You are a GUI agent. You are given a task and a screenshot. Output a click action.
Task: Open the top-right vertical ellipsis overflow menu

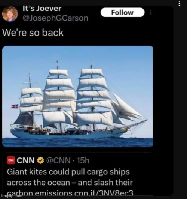pyautogui.click(x=179, y=4)
